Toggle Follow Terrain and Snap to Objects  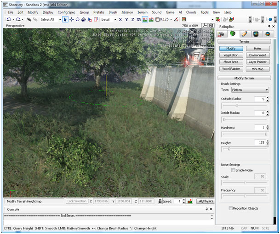pyautogui.click(x=151, y=19)
